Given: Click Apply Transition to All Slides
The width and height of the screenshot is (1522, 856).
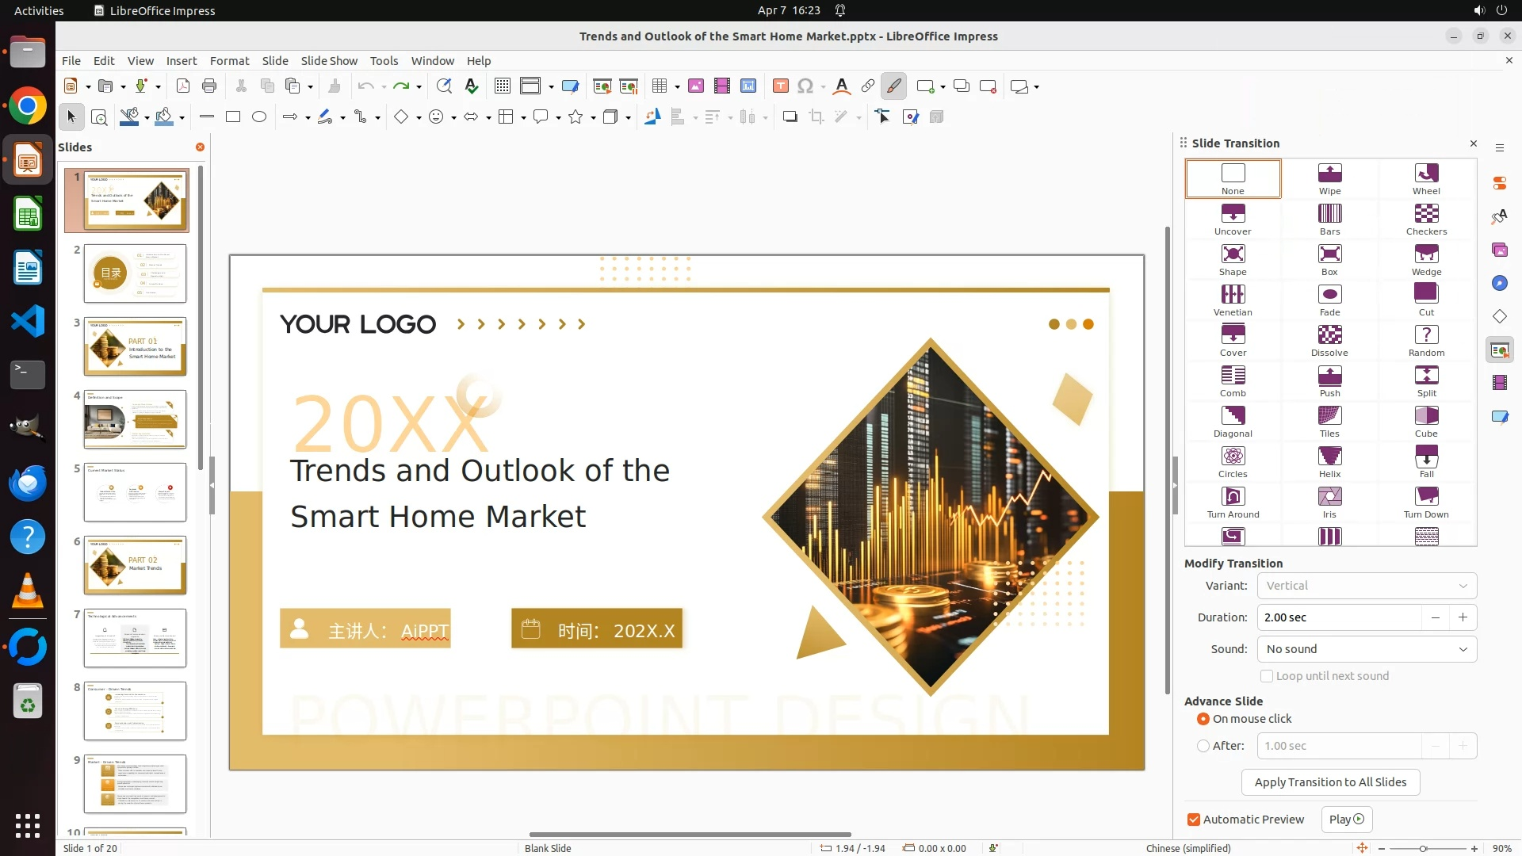Looking at the screenshot, I should (x=1329, y=782).
